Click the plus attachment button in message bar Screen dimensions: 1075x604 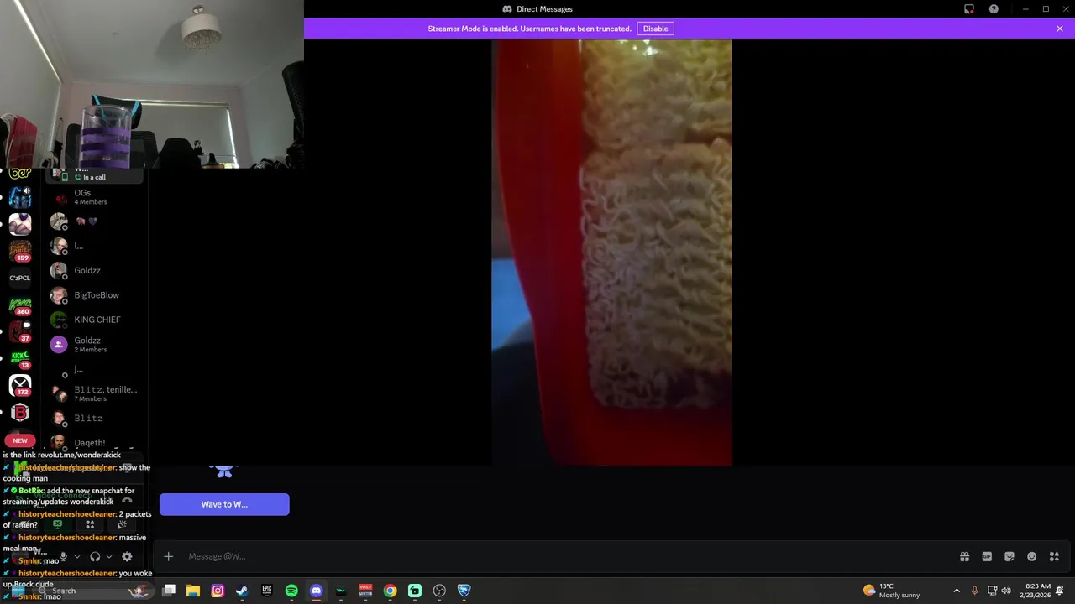(x=168, y=556)
